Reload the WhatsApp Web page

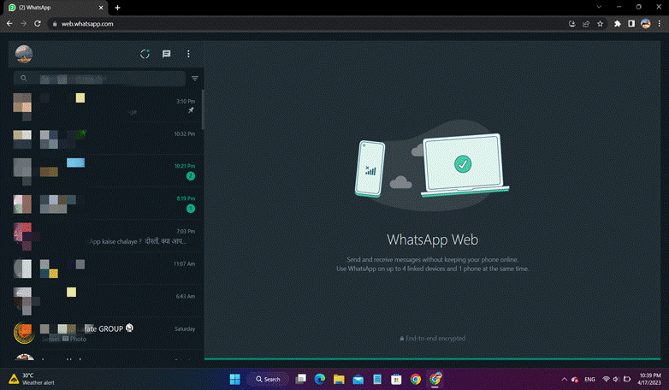pos(38,24)
